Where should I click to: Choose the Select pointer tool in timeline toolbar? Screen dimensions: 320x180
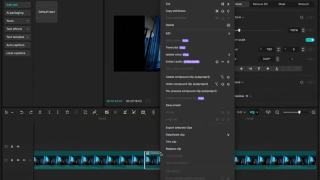coord(6,112)
